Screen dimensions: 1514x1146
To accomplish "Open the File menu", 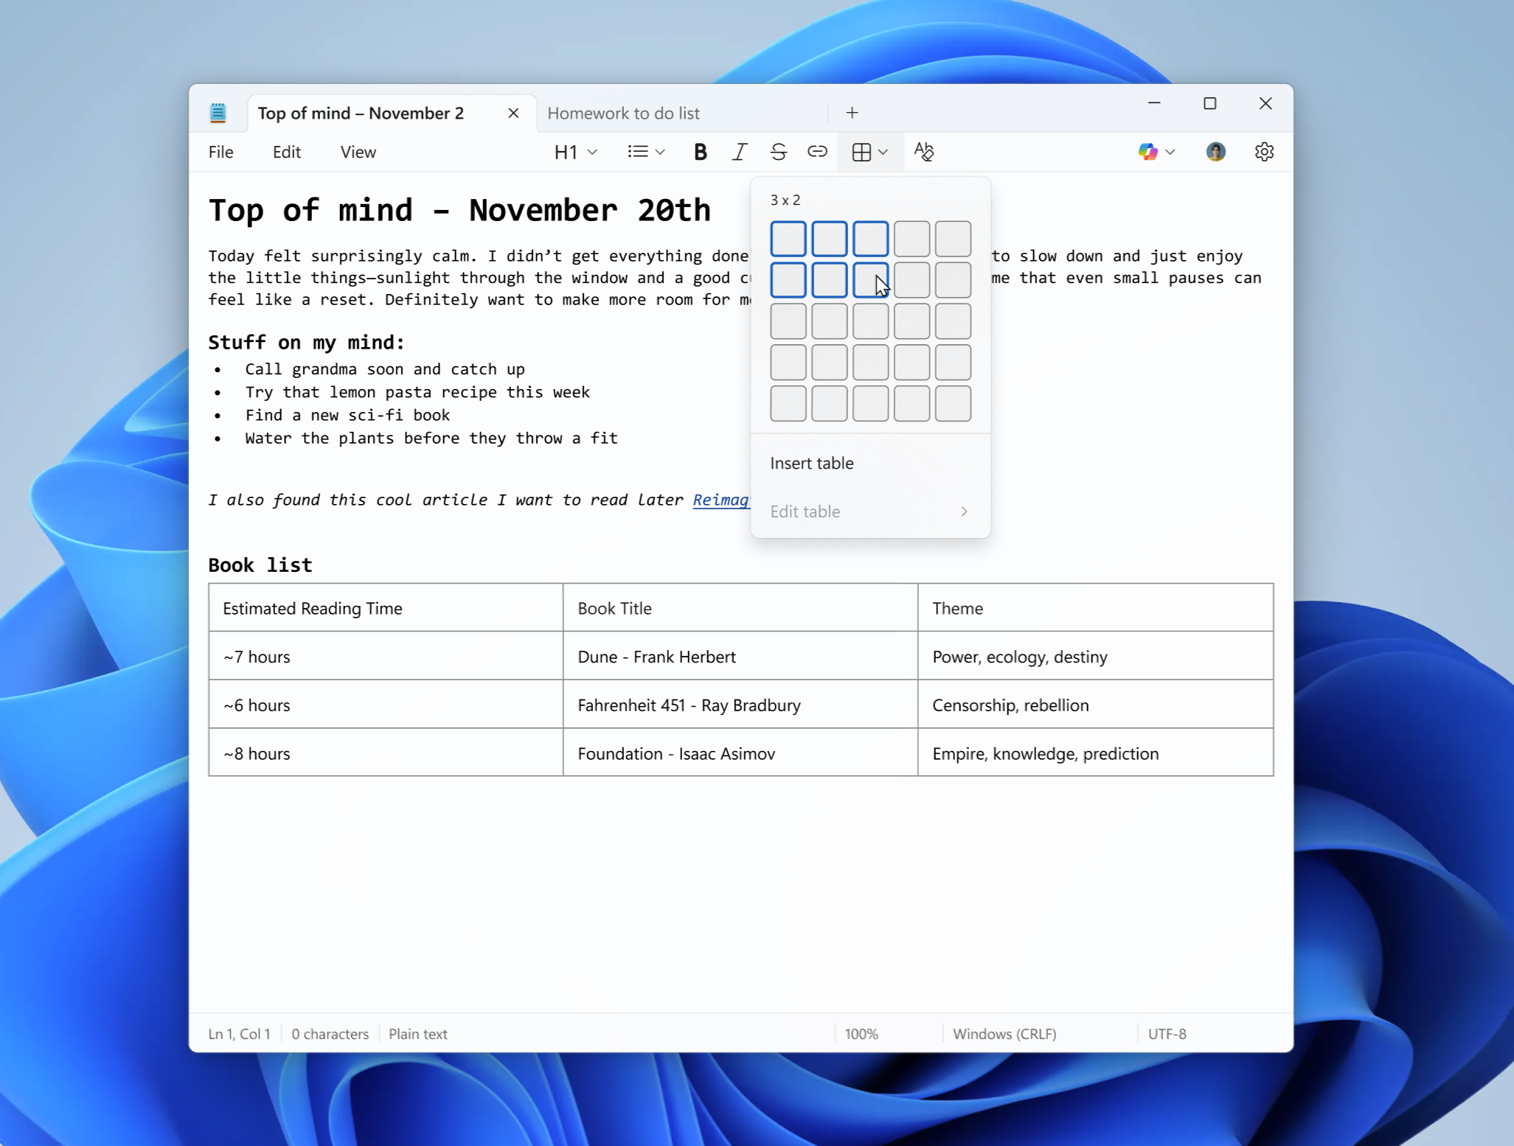I will pyautogui.click(x=220, y=152).
